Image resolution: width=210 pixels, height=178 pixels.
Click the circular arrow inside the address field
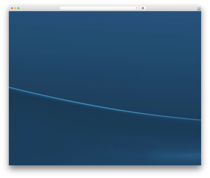(x=136, y=8)
